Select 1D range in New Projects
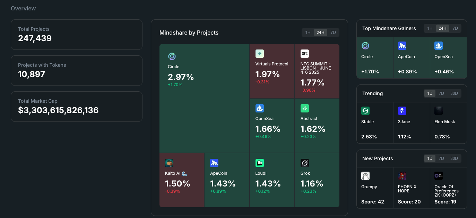The image size is (476, 218). [x=430, y=158]
